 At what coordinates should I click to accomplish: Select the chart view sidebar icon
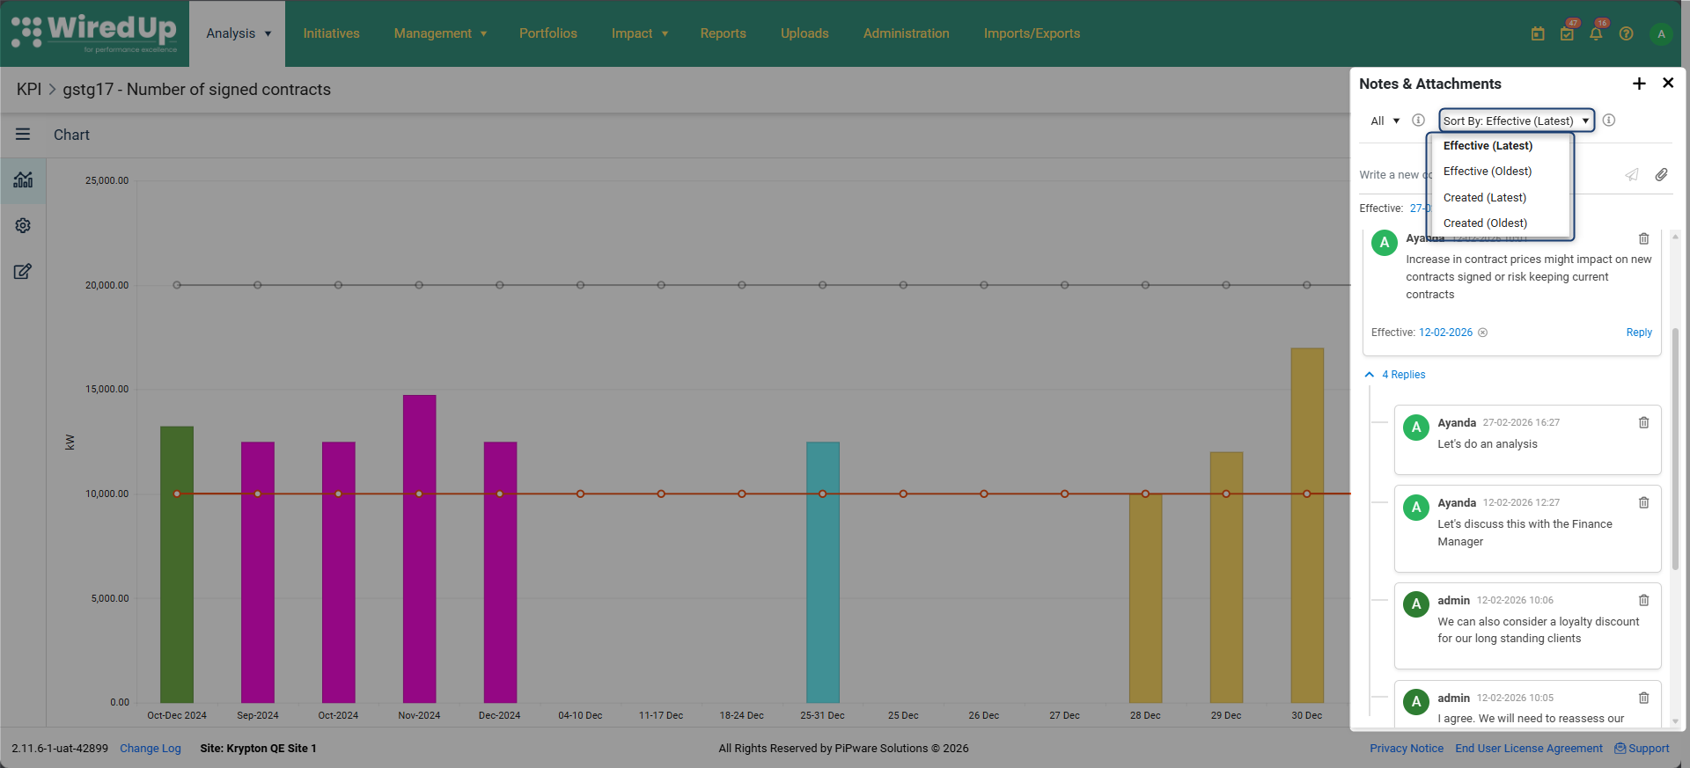23,179
